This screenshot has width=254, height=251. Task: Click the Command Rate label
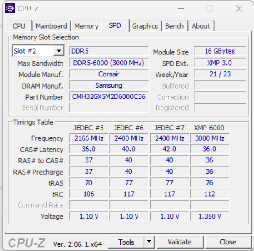tap(40, 205)
